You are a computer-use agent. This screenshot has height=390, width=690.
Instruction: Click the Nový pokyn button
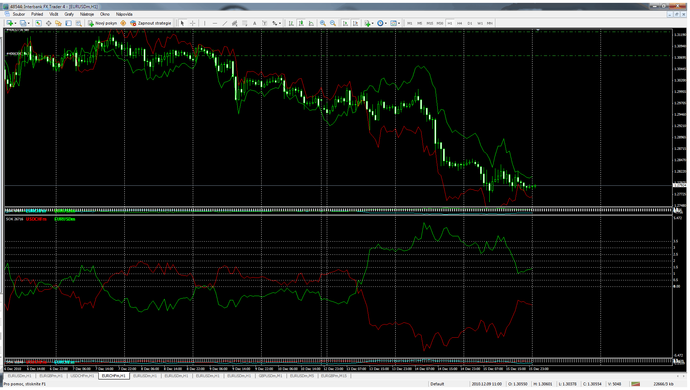coord(103,23)
